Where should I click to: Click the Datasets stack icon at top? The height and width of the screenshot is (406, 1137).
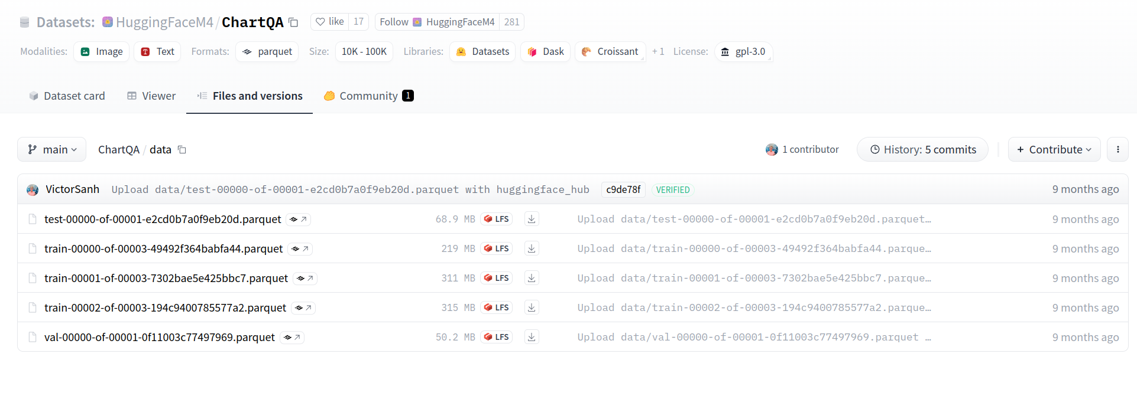click(x=24, y=22)
